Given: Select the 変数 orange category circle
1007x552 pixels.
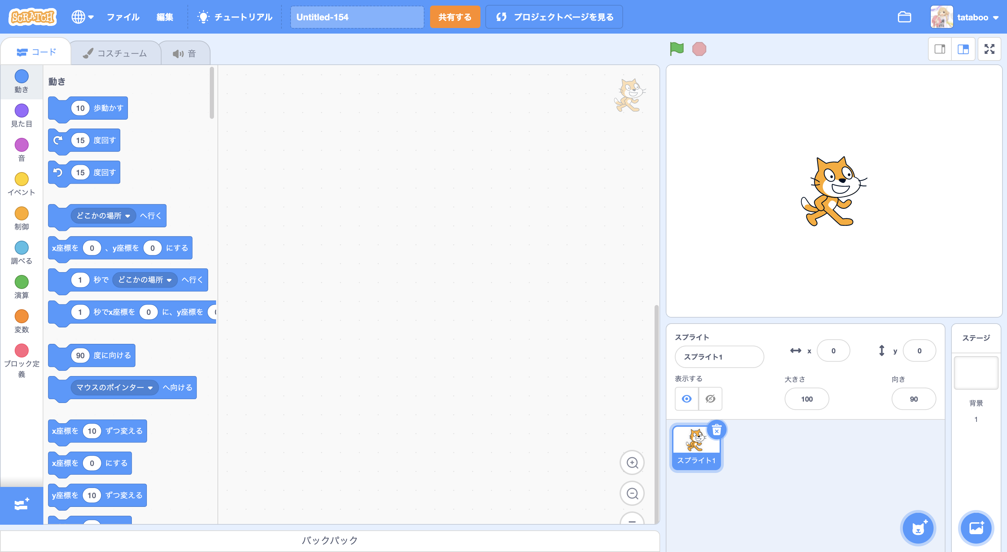Looking at the screenshot, I should [x=21, y=316].
